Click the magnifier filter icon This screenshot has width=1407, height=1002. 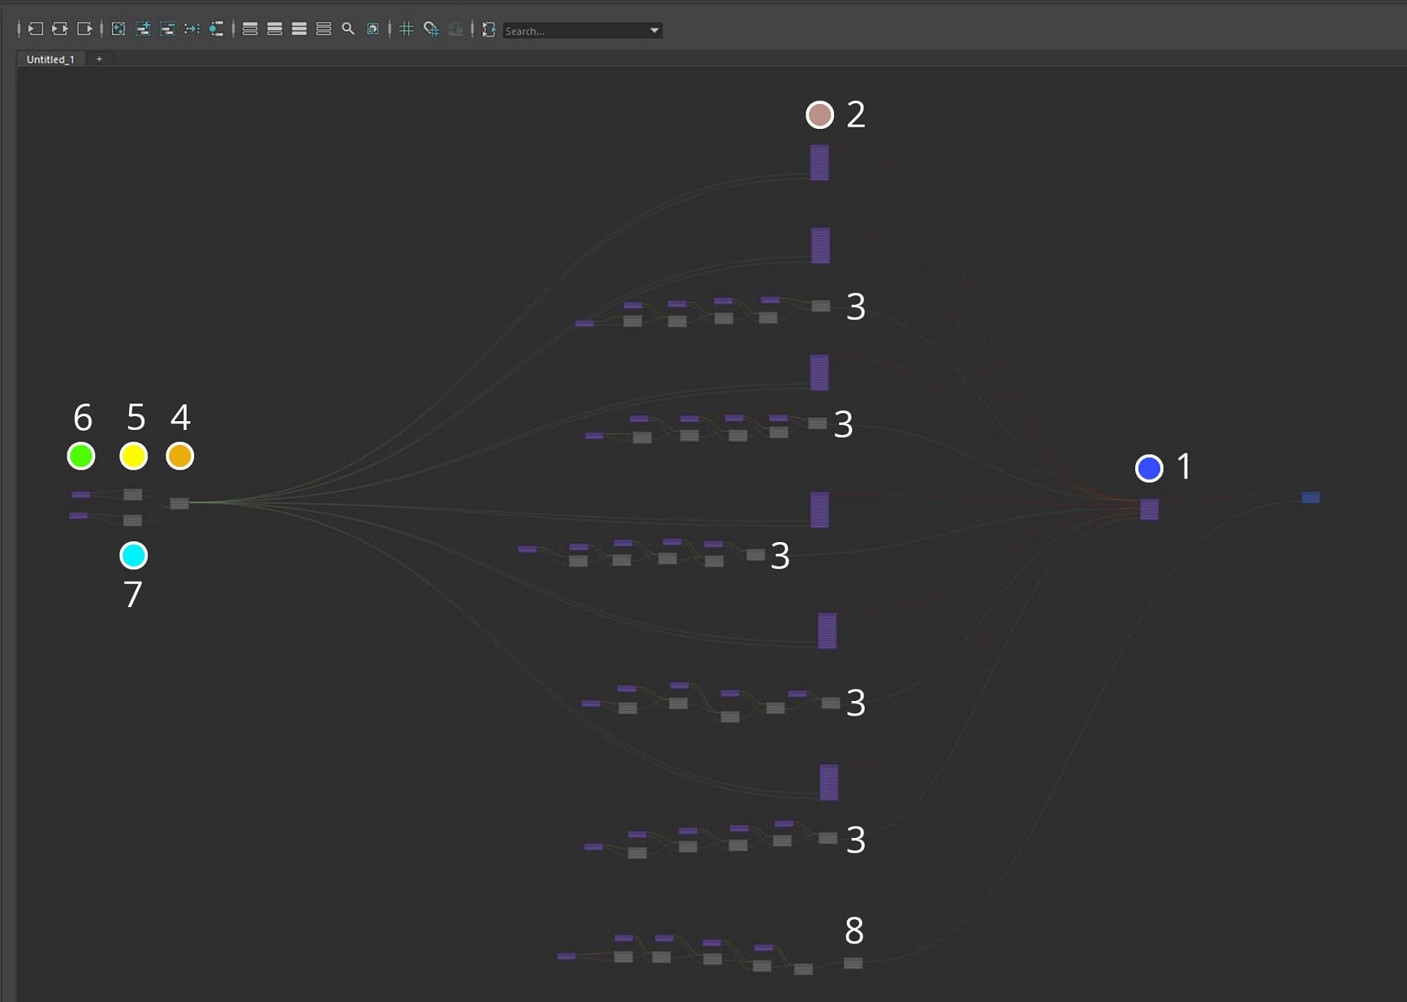pos(348,29)
